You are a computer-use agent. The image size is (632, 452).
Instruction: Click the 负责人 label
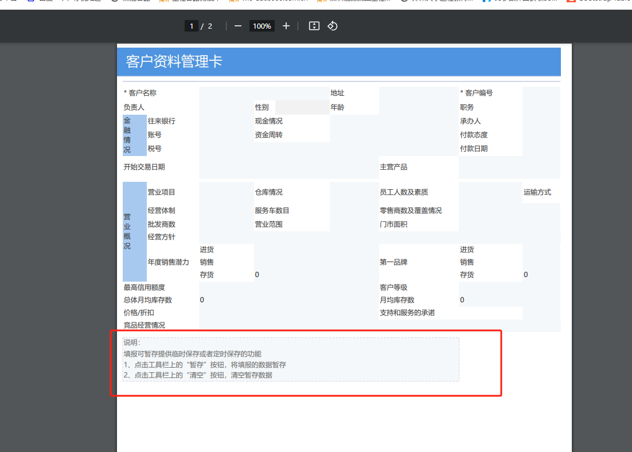point(134,107)
